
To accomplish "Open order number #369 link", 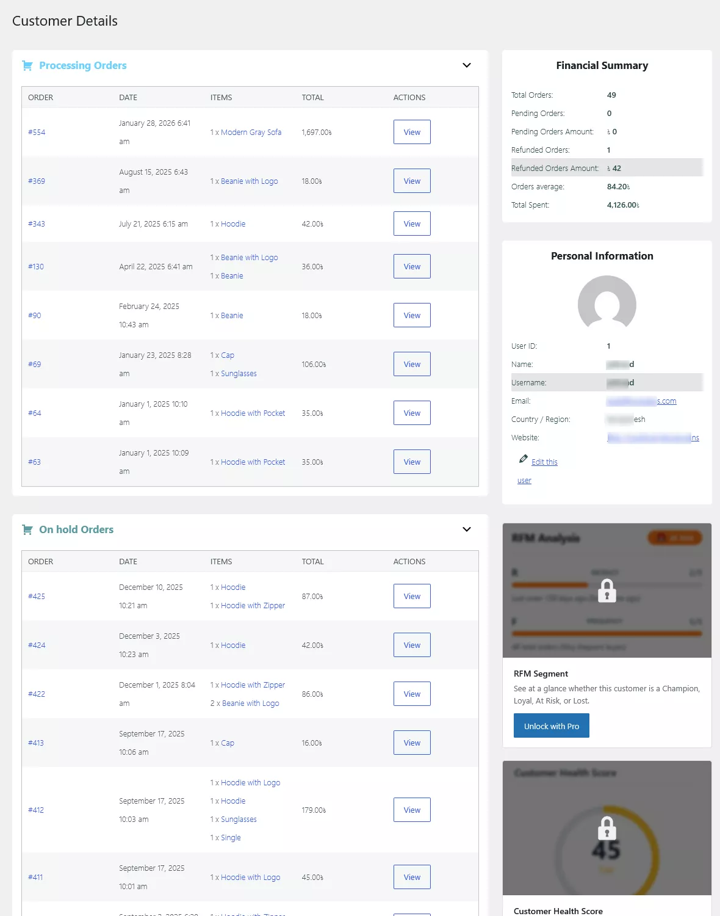I will (37, 181).
